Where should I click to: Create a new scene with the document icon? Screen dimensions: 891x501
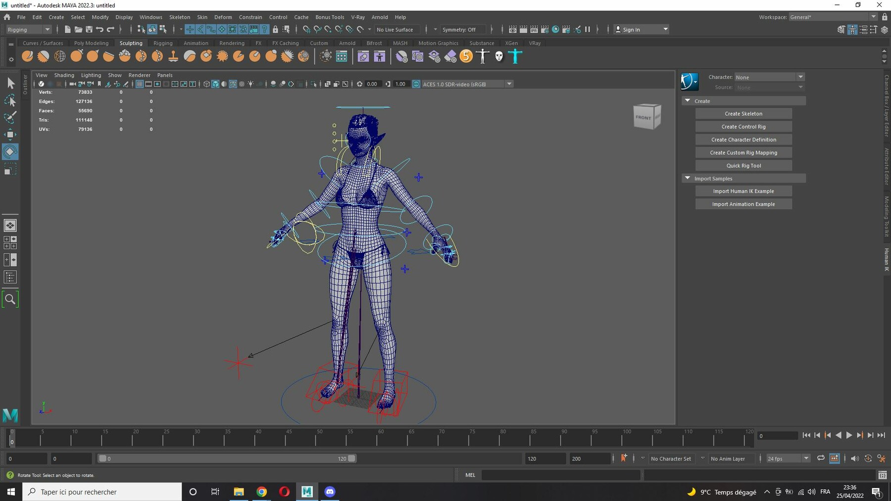point(67,30)
